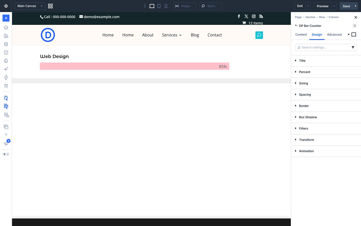
Task: Click the blue plus add-element button
Action: tap(6, 18)
